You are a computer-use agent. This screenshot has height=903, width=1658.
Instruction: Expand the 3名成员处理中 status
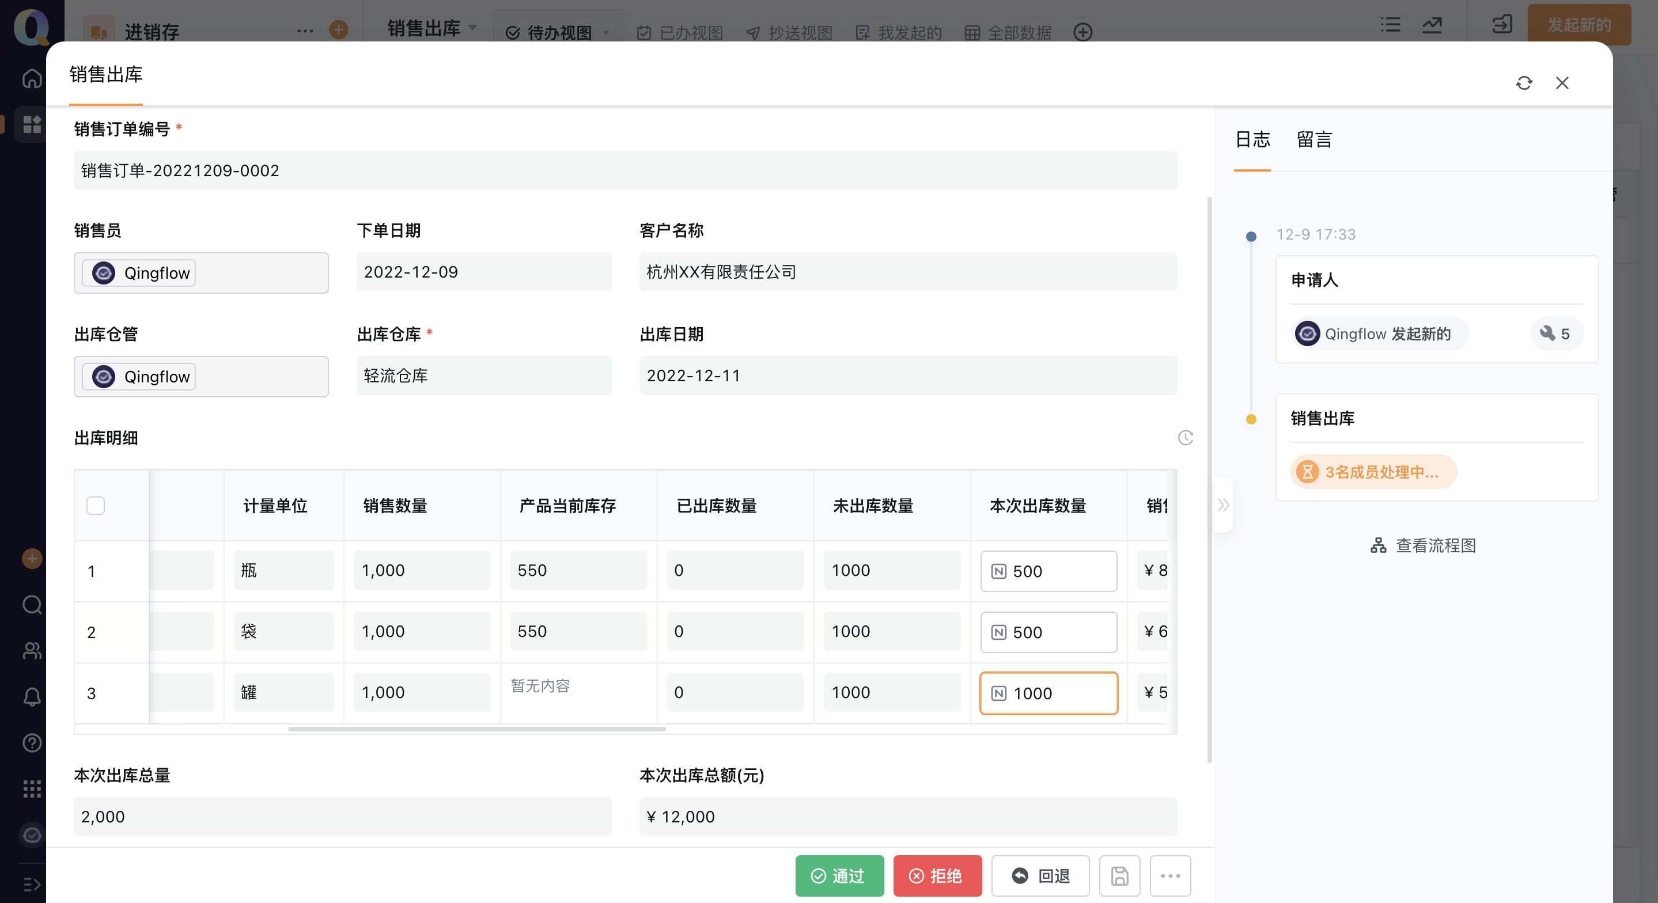pyautogui.click(x=1373, y=472)
